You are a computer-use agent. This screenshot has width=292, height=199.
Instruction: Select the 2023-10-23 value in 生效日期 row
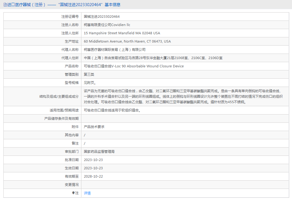(x=93, y=168)
